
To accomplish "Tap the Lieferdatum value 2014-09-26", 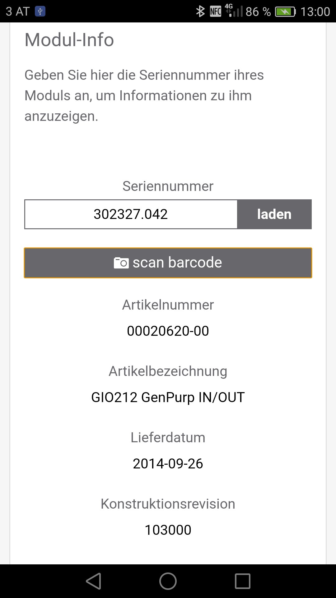I will [168, 463].
